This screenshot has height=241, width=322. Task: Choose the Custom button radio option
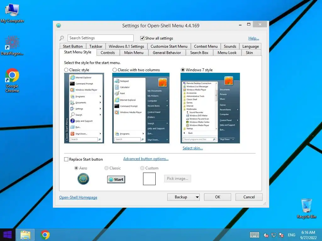coord(142,168)
